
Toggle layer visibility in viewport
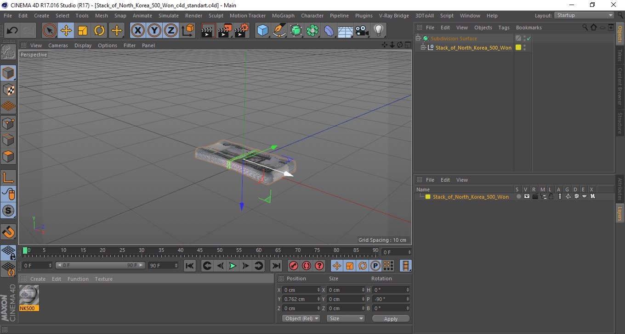coord(527,196)
